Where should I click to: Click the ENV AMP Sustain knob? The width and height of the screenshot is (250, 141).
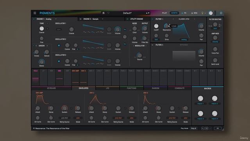(64, 108)
